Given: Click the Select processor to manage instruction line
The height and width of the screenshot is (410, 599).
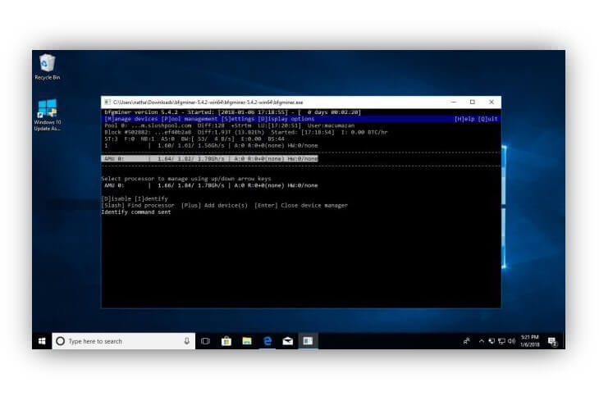Looking at the screenshot, I should 186,179.
